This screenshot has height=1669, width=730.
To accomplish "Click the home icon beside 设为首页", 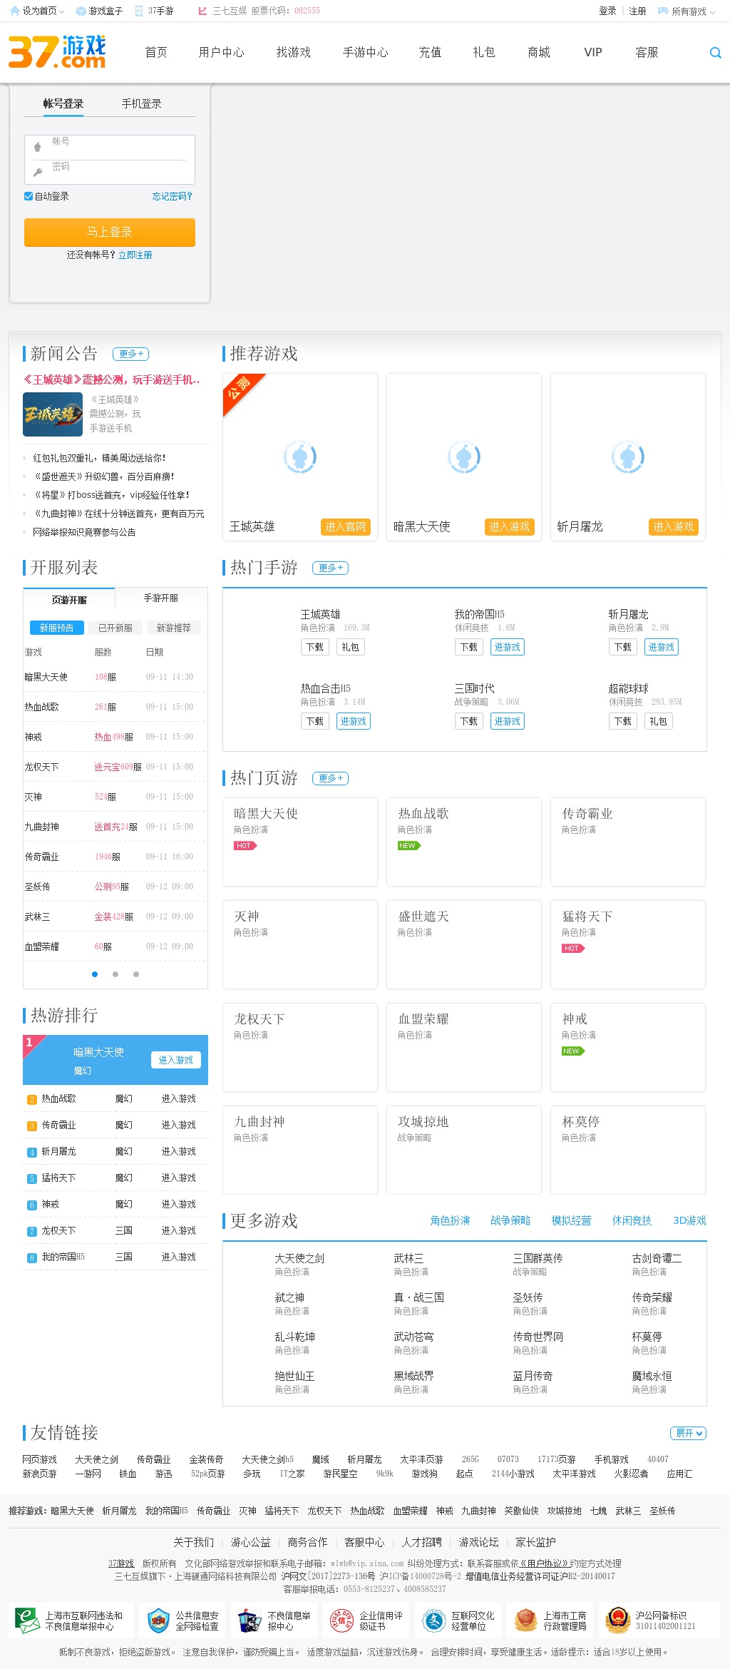I will [x=14, y=11].
